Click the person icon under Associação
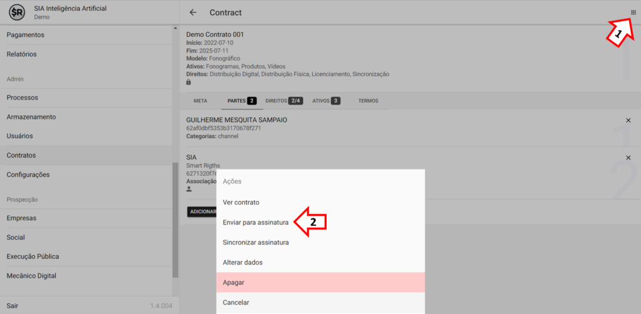This screenshot has height=314, width=641. [189, 189]
